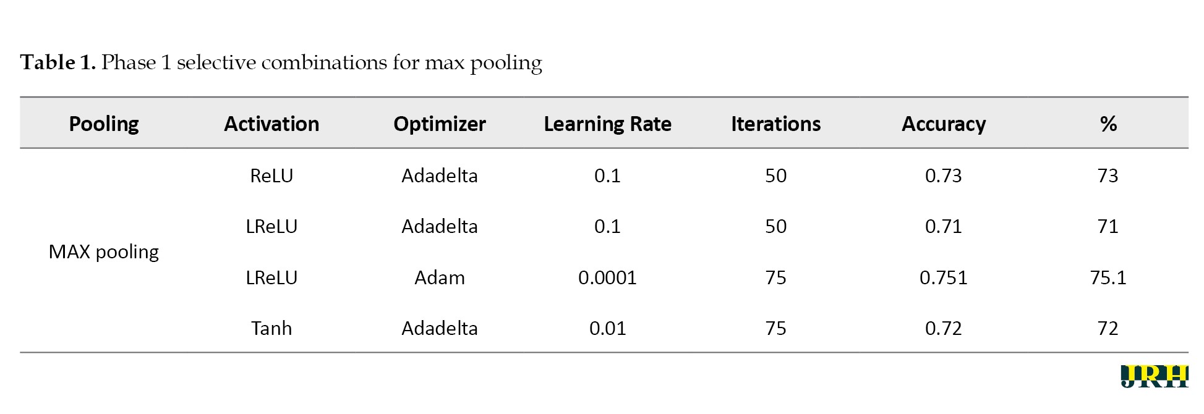This screenshot has width=1204, height=414.
Task: Click the JRH logo
Action: pos(1154,376)
